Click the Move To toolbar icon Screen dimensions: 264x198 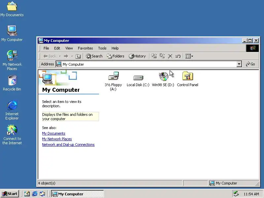[154, 56]
